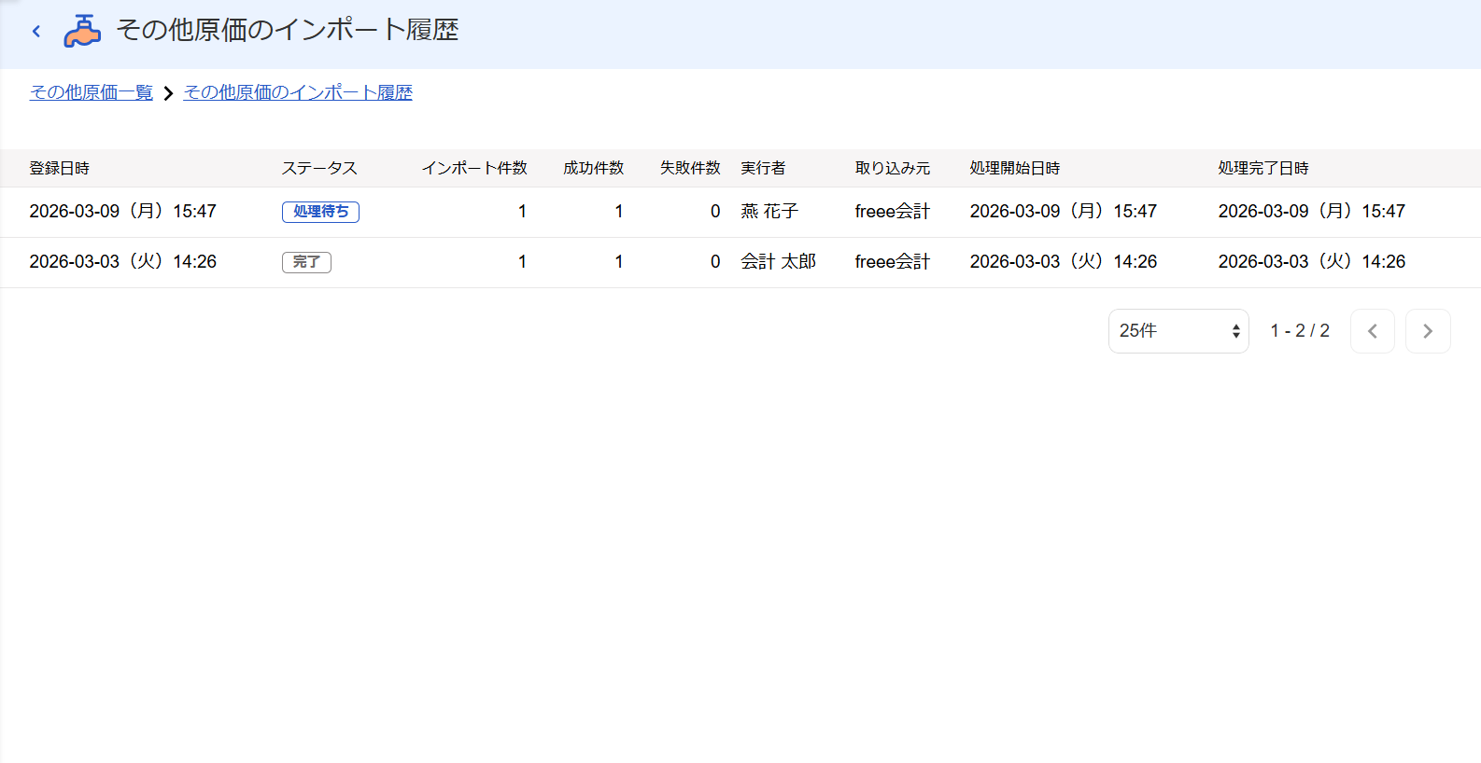Open その他原価一覧 breadcrumb link
Screen dimensions: 1481x763
[x=92, y=92]
